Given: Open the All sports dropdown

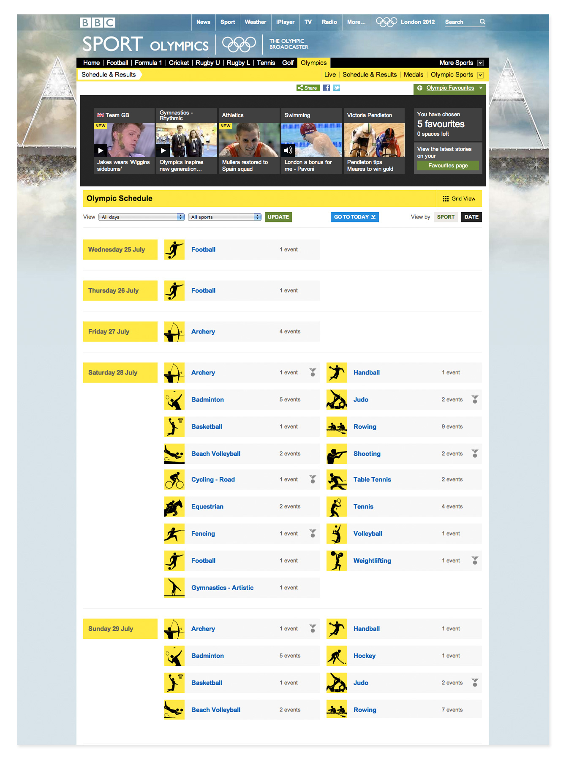Looking at the screenshot, I should (225, 217).
